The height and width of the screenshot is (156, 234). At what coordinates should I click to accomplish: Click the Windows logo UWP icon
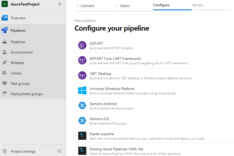82,90
